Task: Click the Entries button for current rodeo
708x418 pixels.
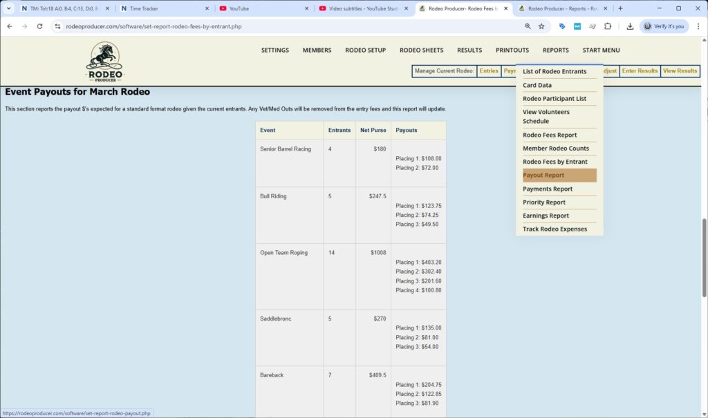Action: tap(489, 70)
